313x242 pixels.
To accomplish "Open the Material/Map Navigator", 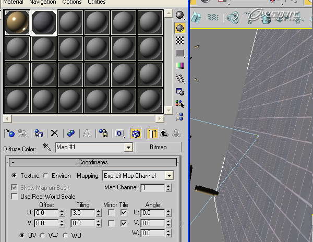I will (180, 116).
